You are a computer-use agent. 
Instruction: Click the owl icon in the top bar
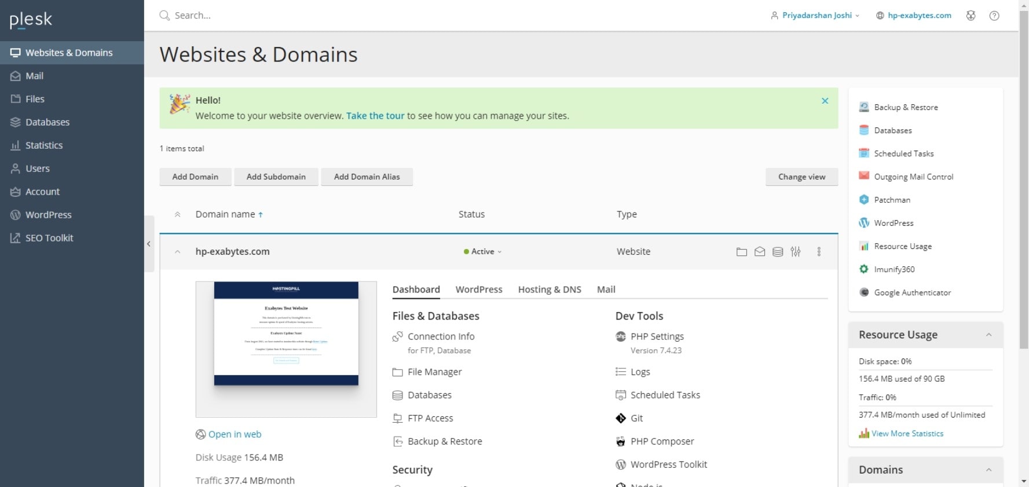pos(971,16)
